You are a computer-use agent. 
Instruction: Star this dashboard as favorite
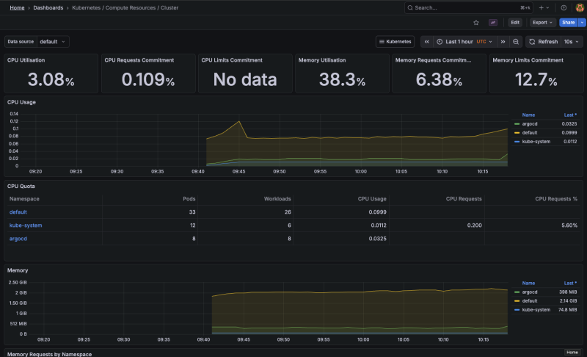click(476, 23)
